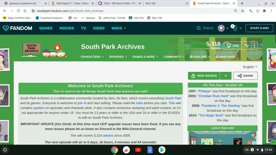Open The Magic Bush link

pyautogui.click(x=211, y=115)
